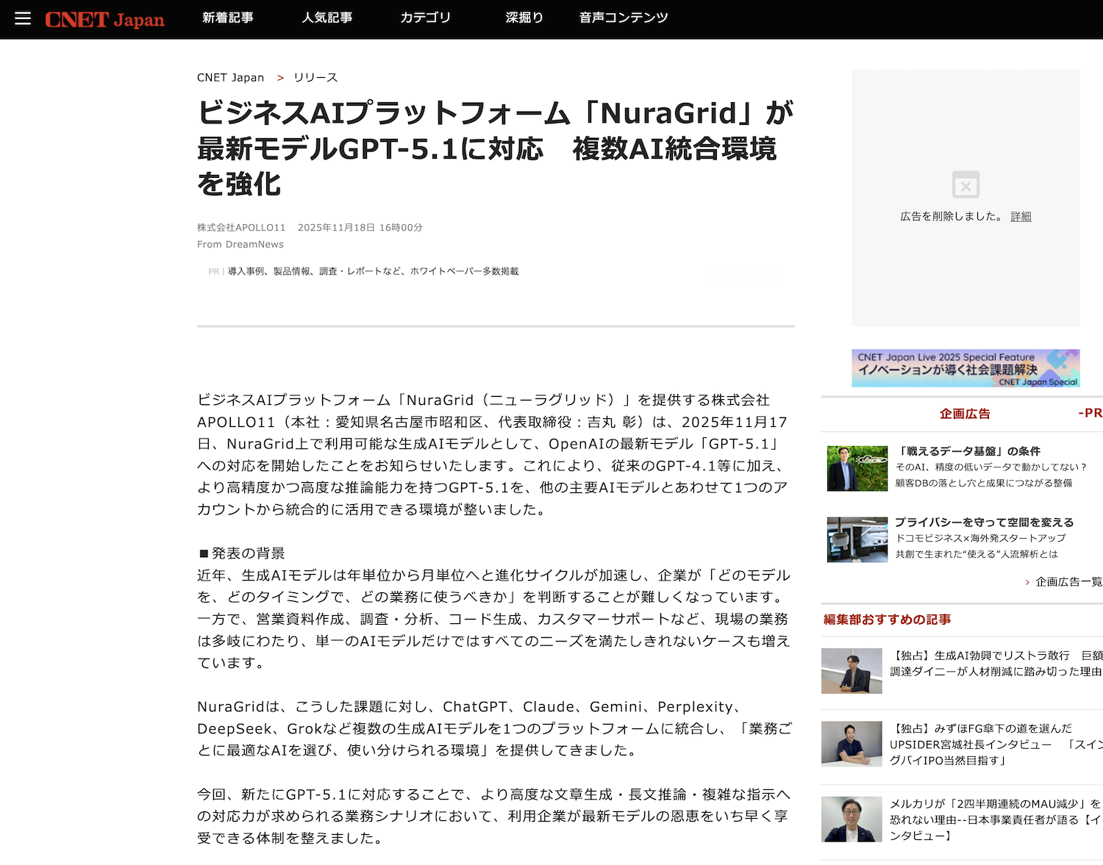This screenshot has height=865, width=1103.
Task: Click the メルカリ interview article thumbnail
Action: [852, 819]
